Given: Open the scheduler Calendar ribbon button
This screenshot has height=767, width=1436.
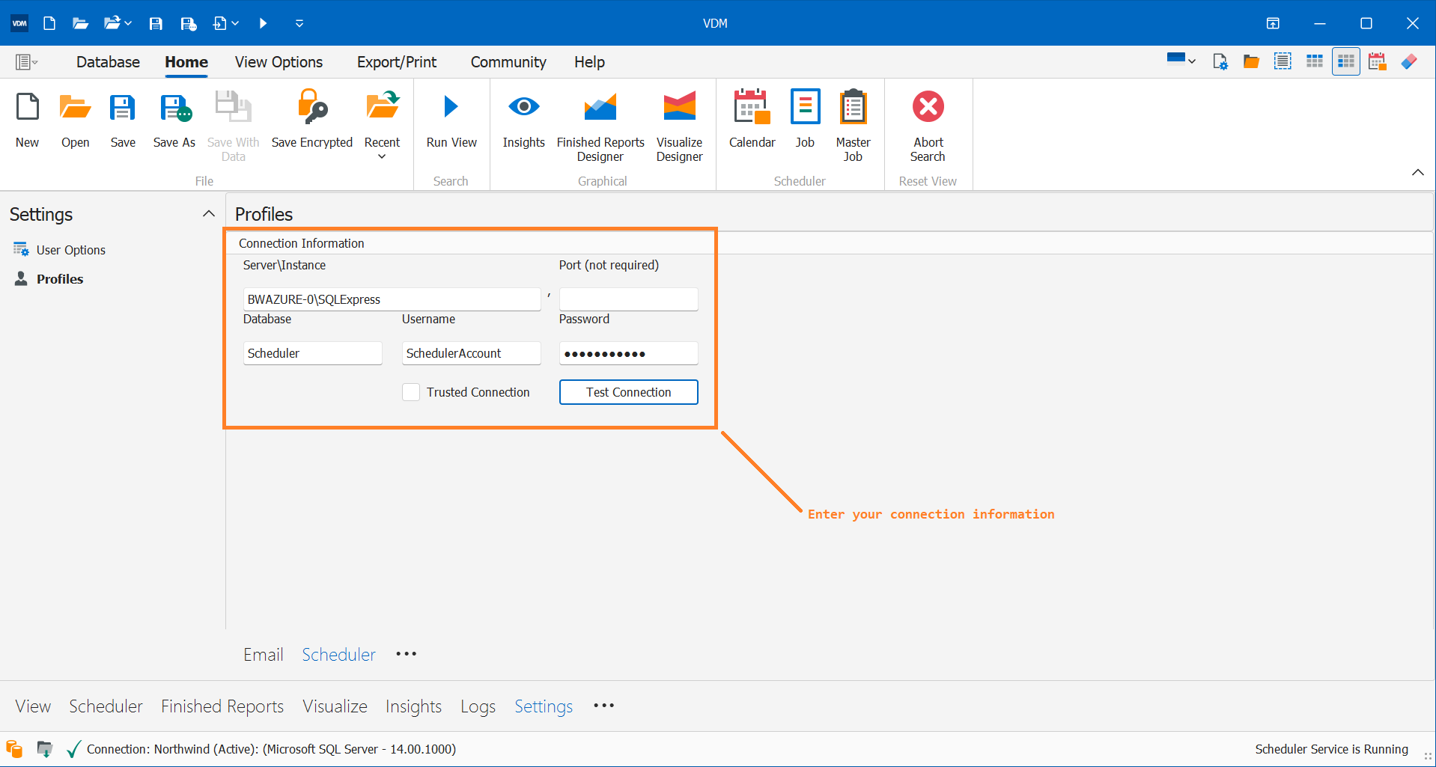Looking at the screenshot, I should coord(752,120).
